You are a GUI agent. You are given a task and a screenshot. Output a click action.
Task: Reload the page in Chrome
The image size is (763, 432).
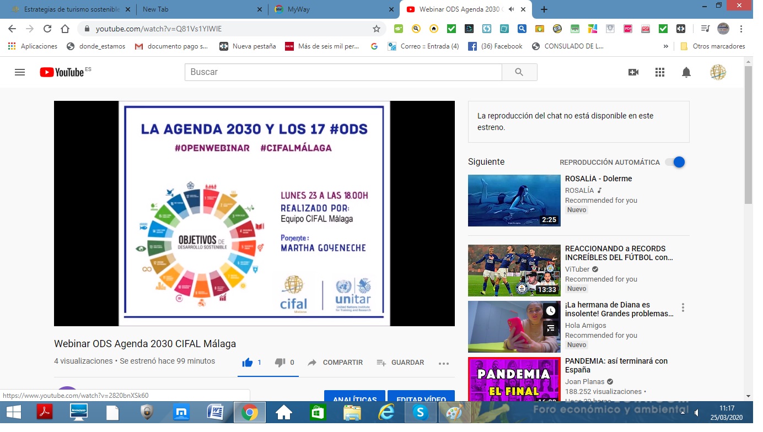47,29
